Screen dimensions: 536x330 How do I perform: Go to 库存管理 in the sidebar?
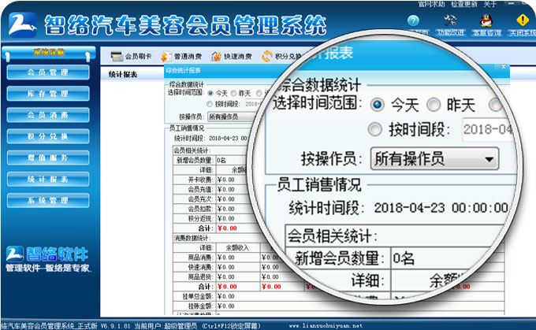48,94
